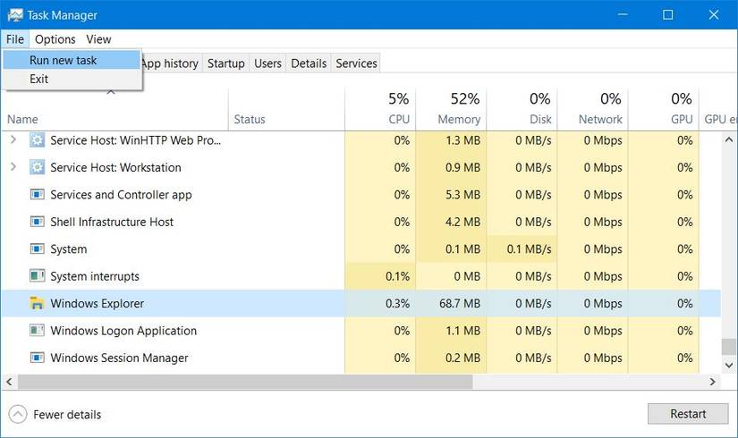Open the Services tab
This screenshot has width=738, height=438.
[356, 63]
